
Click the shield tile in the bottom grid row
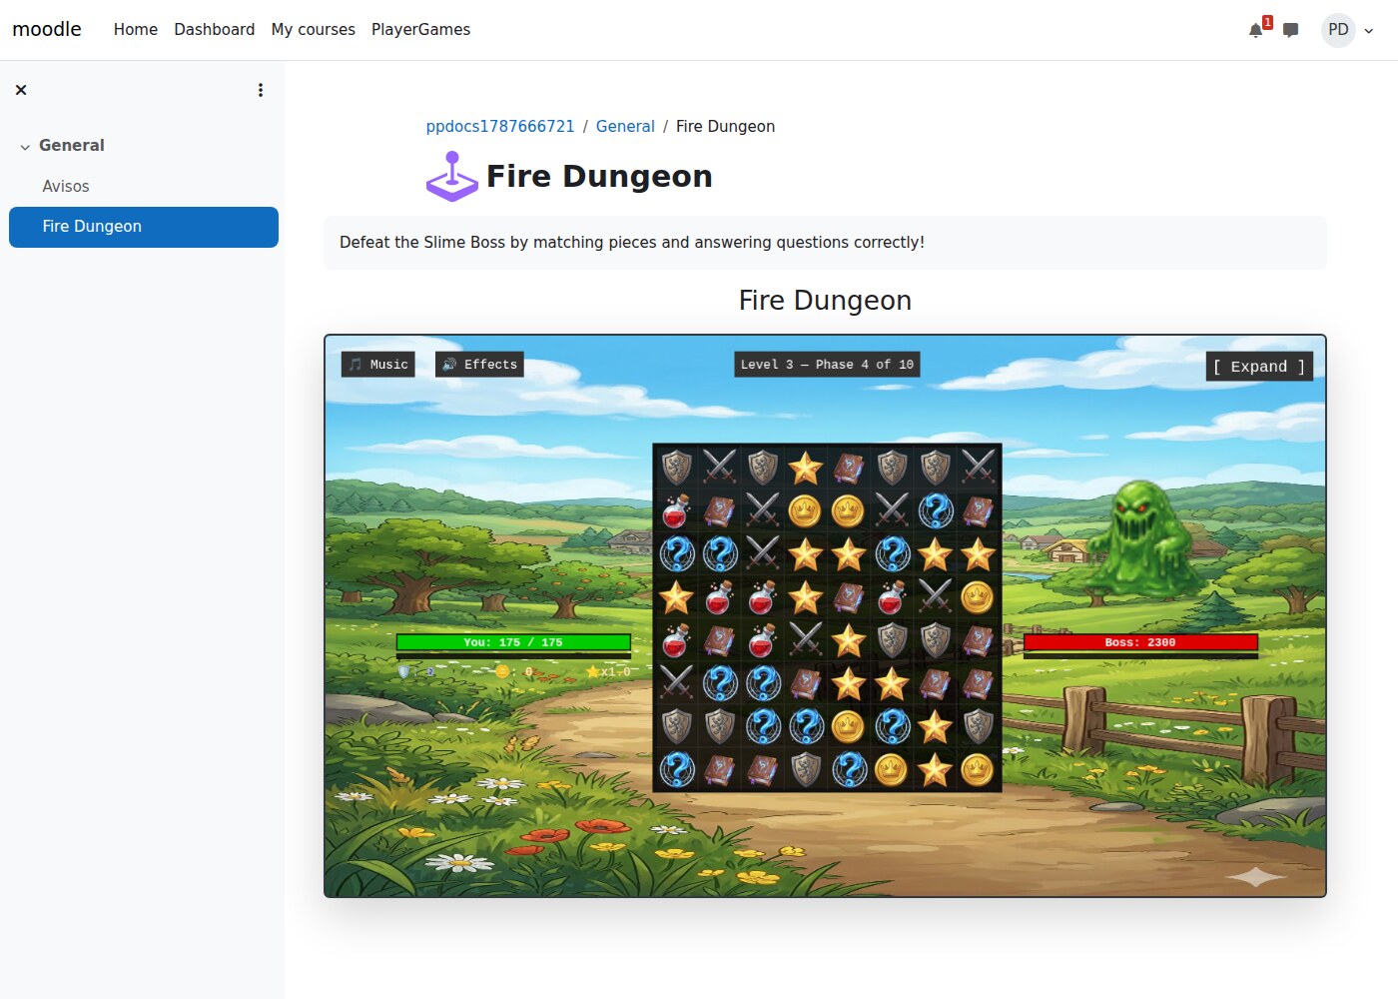[805, 769]
